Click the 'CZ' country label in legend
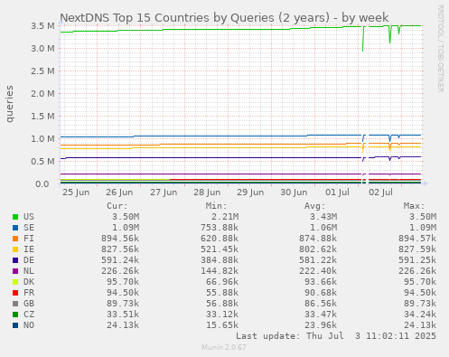The width and height of the screenshot is (449, 357). (x=29, y=315)
